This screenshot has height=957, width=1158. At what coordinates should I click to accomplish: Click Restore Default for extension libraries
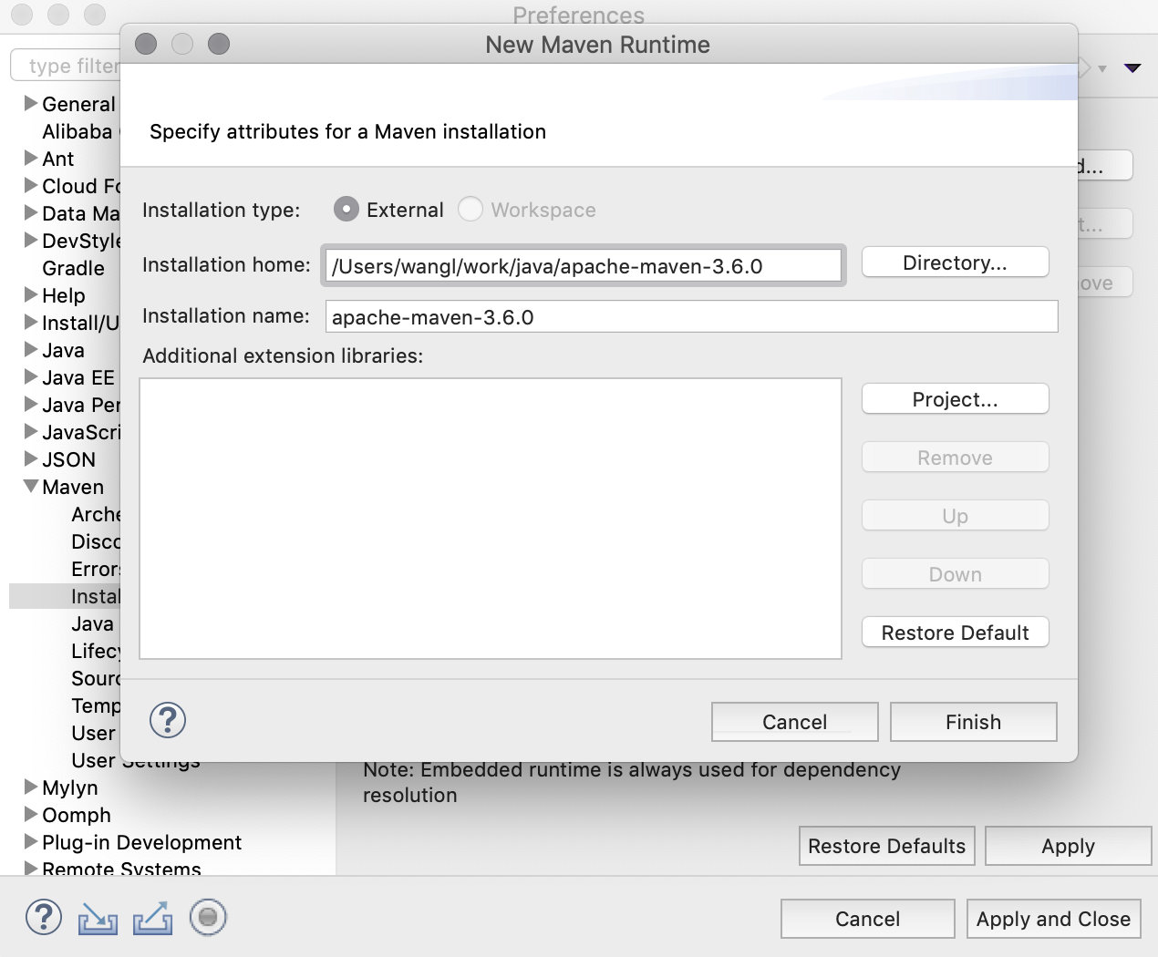[x=955, y=633]
